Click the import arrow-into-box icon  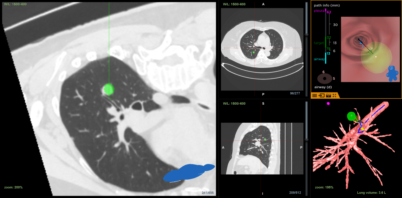tap(321, 95)
